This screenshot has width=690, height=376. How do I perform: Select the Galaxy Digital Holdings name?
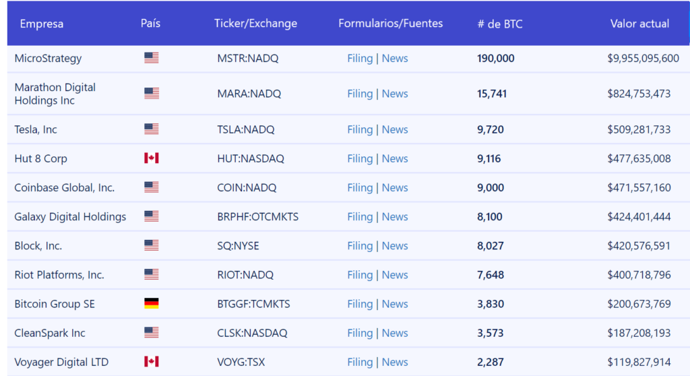click(70, 217)
